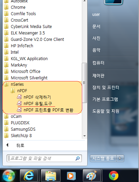This screenshot has height=182, width=139.
Task: Expand the CrossCert folder
Action: (19, 20)
